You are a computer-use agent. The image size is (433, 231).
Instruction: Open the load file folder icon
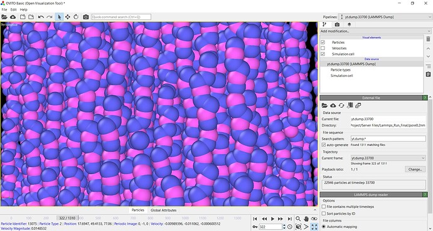coord(4,17)
